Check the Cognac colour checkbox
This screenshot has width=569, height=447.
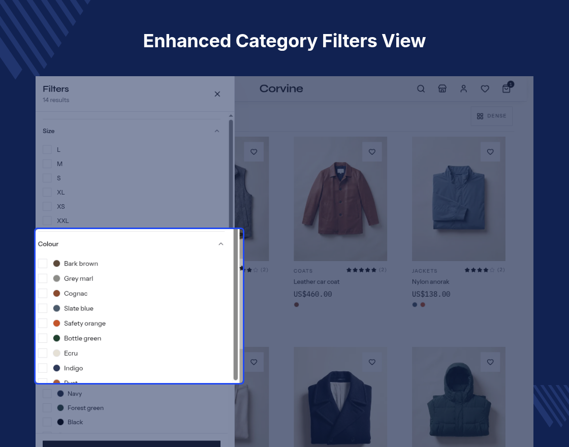point(43,293)
